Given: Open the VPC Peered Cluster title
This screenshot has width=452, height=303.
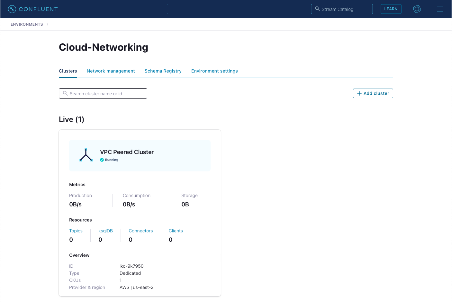Looking at the screenshot, I should coord(127,152).
